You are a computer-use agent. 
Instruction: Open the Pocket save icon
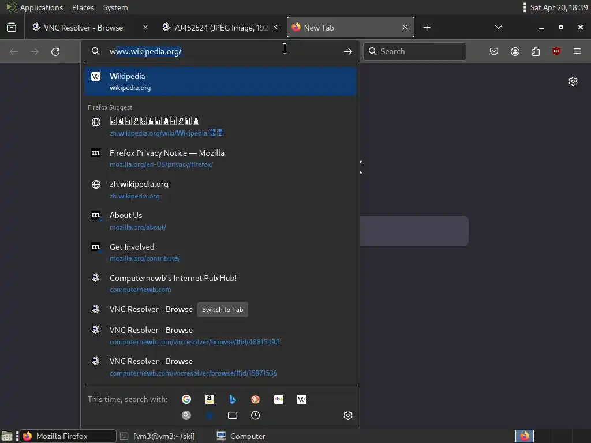pyautogui.click(x=494, y=51)
